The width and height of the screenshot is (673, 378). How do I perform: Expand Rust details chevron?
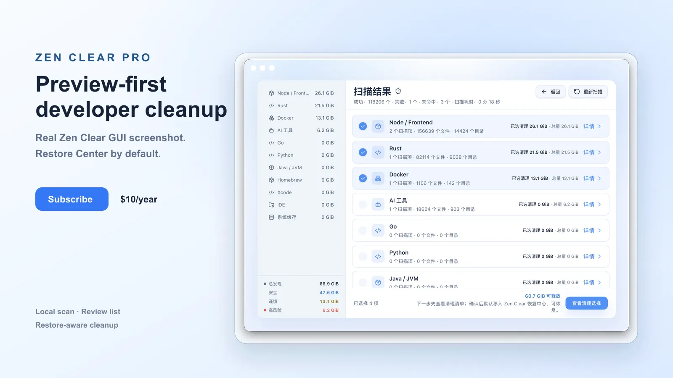tap(599, 152)
